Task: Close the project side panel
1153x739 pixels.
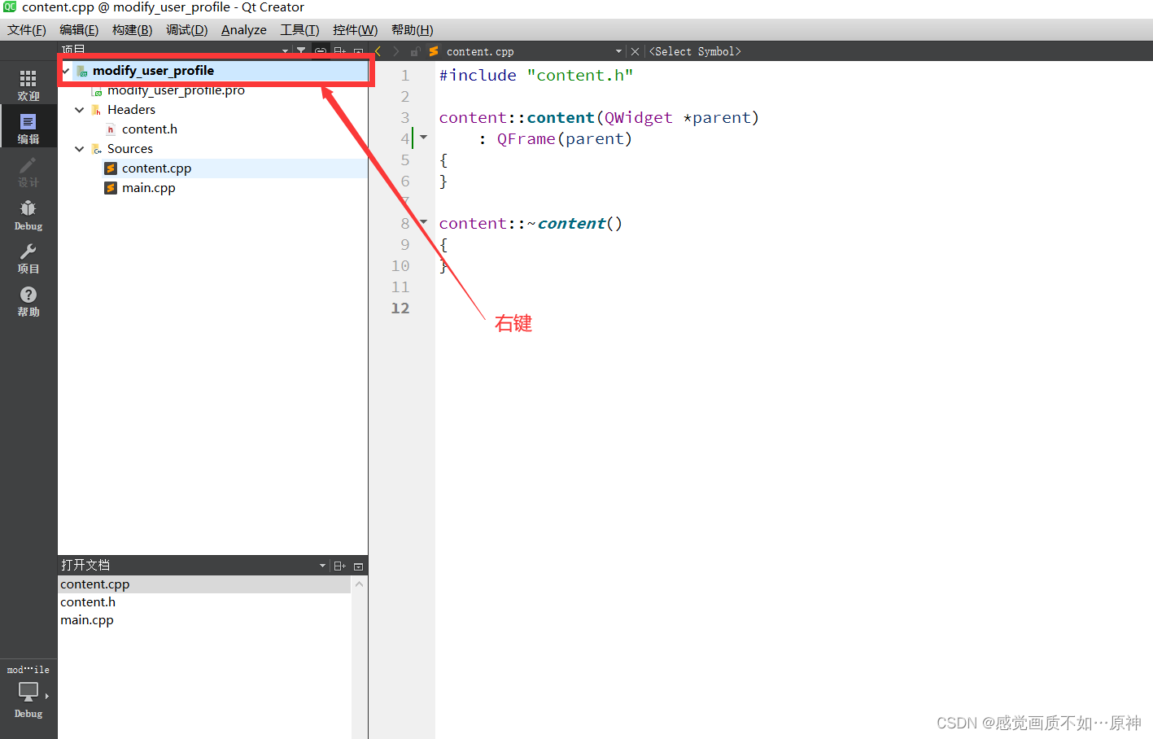Action: (x=359, y=51)
